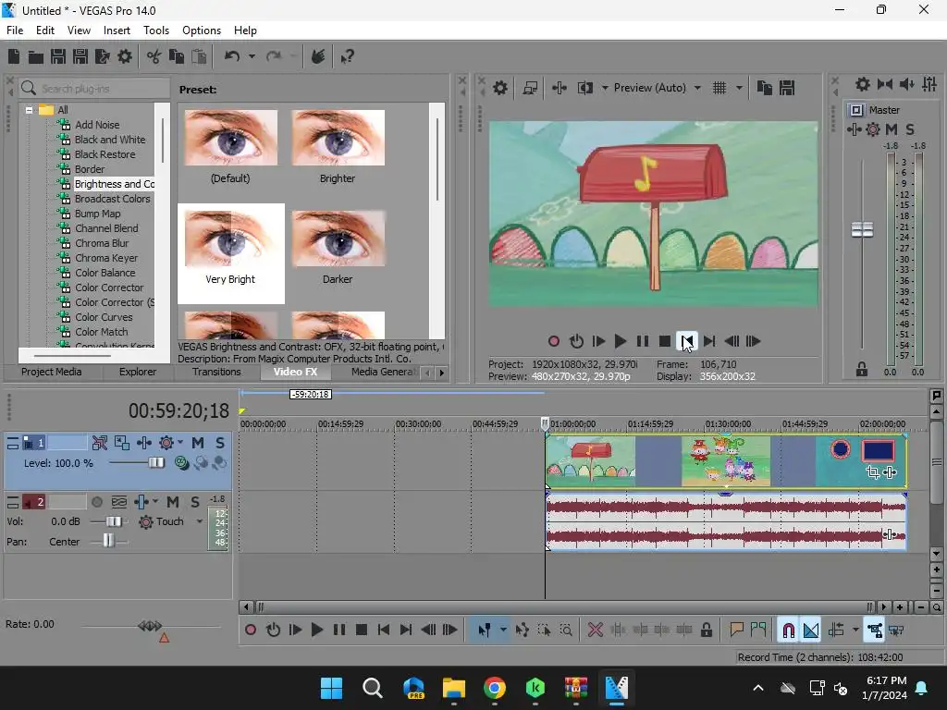
Task: Open the Insert menu
Action: click(117, 31)
